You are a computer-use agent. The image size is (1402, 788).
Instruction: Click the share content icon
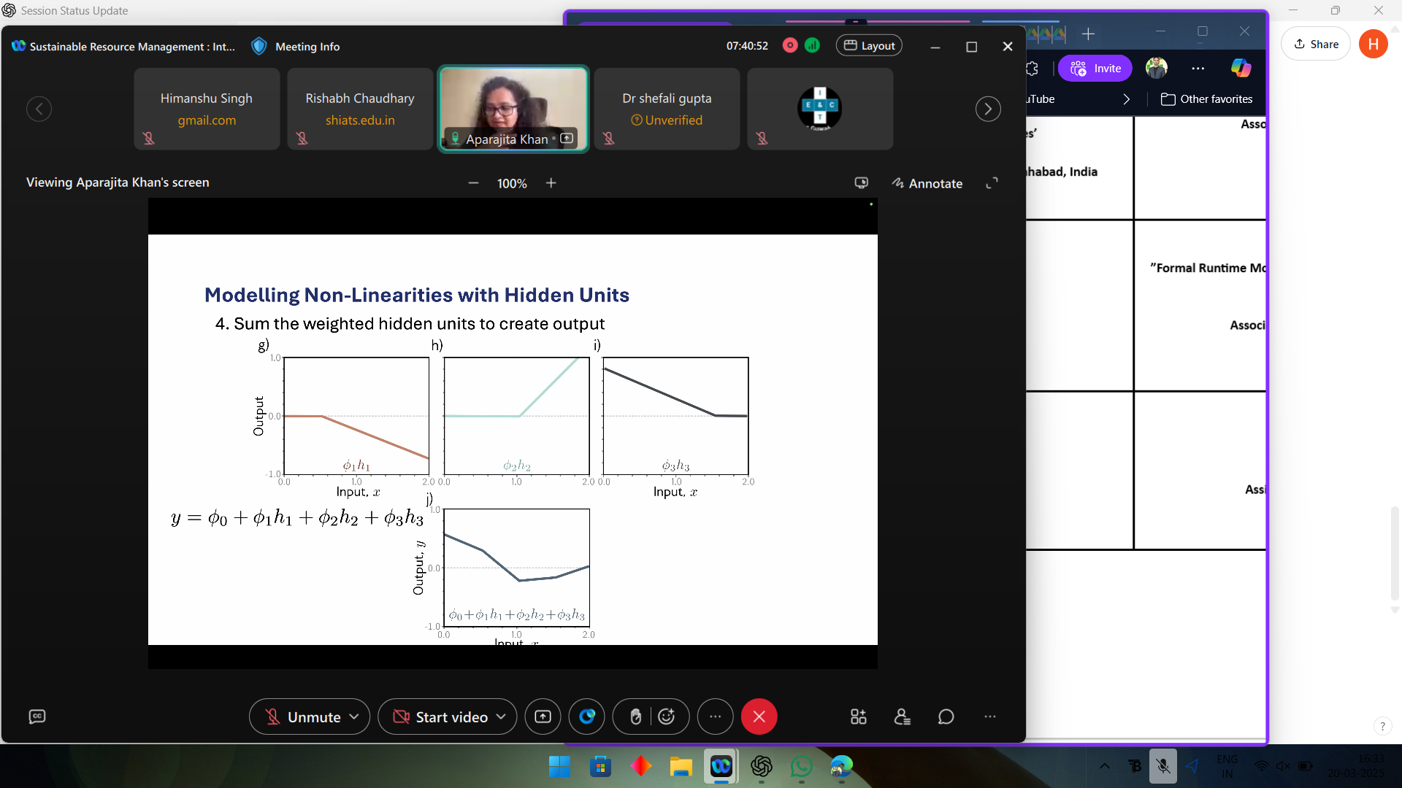[543, 716]
